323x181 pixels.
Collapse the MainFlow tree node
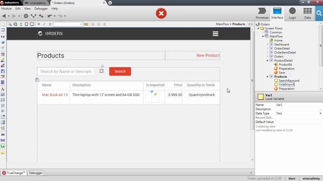click(263, 36)
